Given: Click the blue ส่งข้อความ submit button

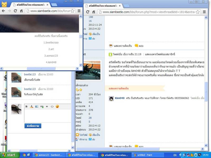Looking at the screenshot, I should [x=33, y=126].
